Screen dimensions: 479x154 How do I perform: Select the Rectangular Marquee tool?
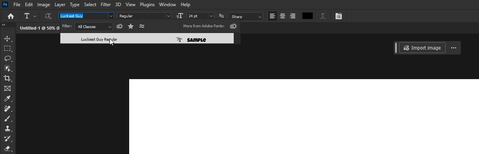[7, 48]
